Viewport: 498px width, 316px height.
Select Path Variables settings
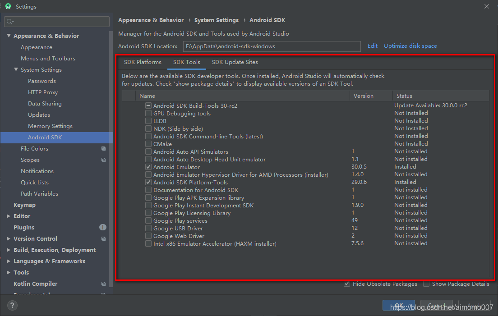point(39,193)
